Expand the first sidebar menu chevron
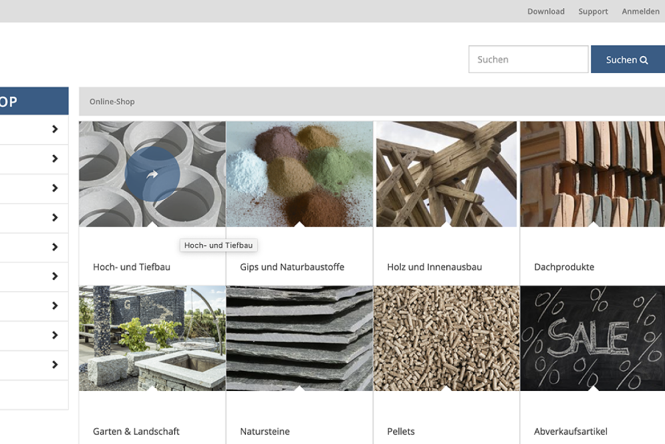This screenshot has width=665, height=444. pyautogui.click(x=55, y=130)
